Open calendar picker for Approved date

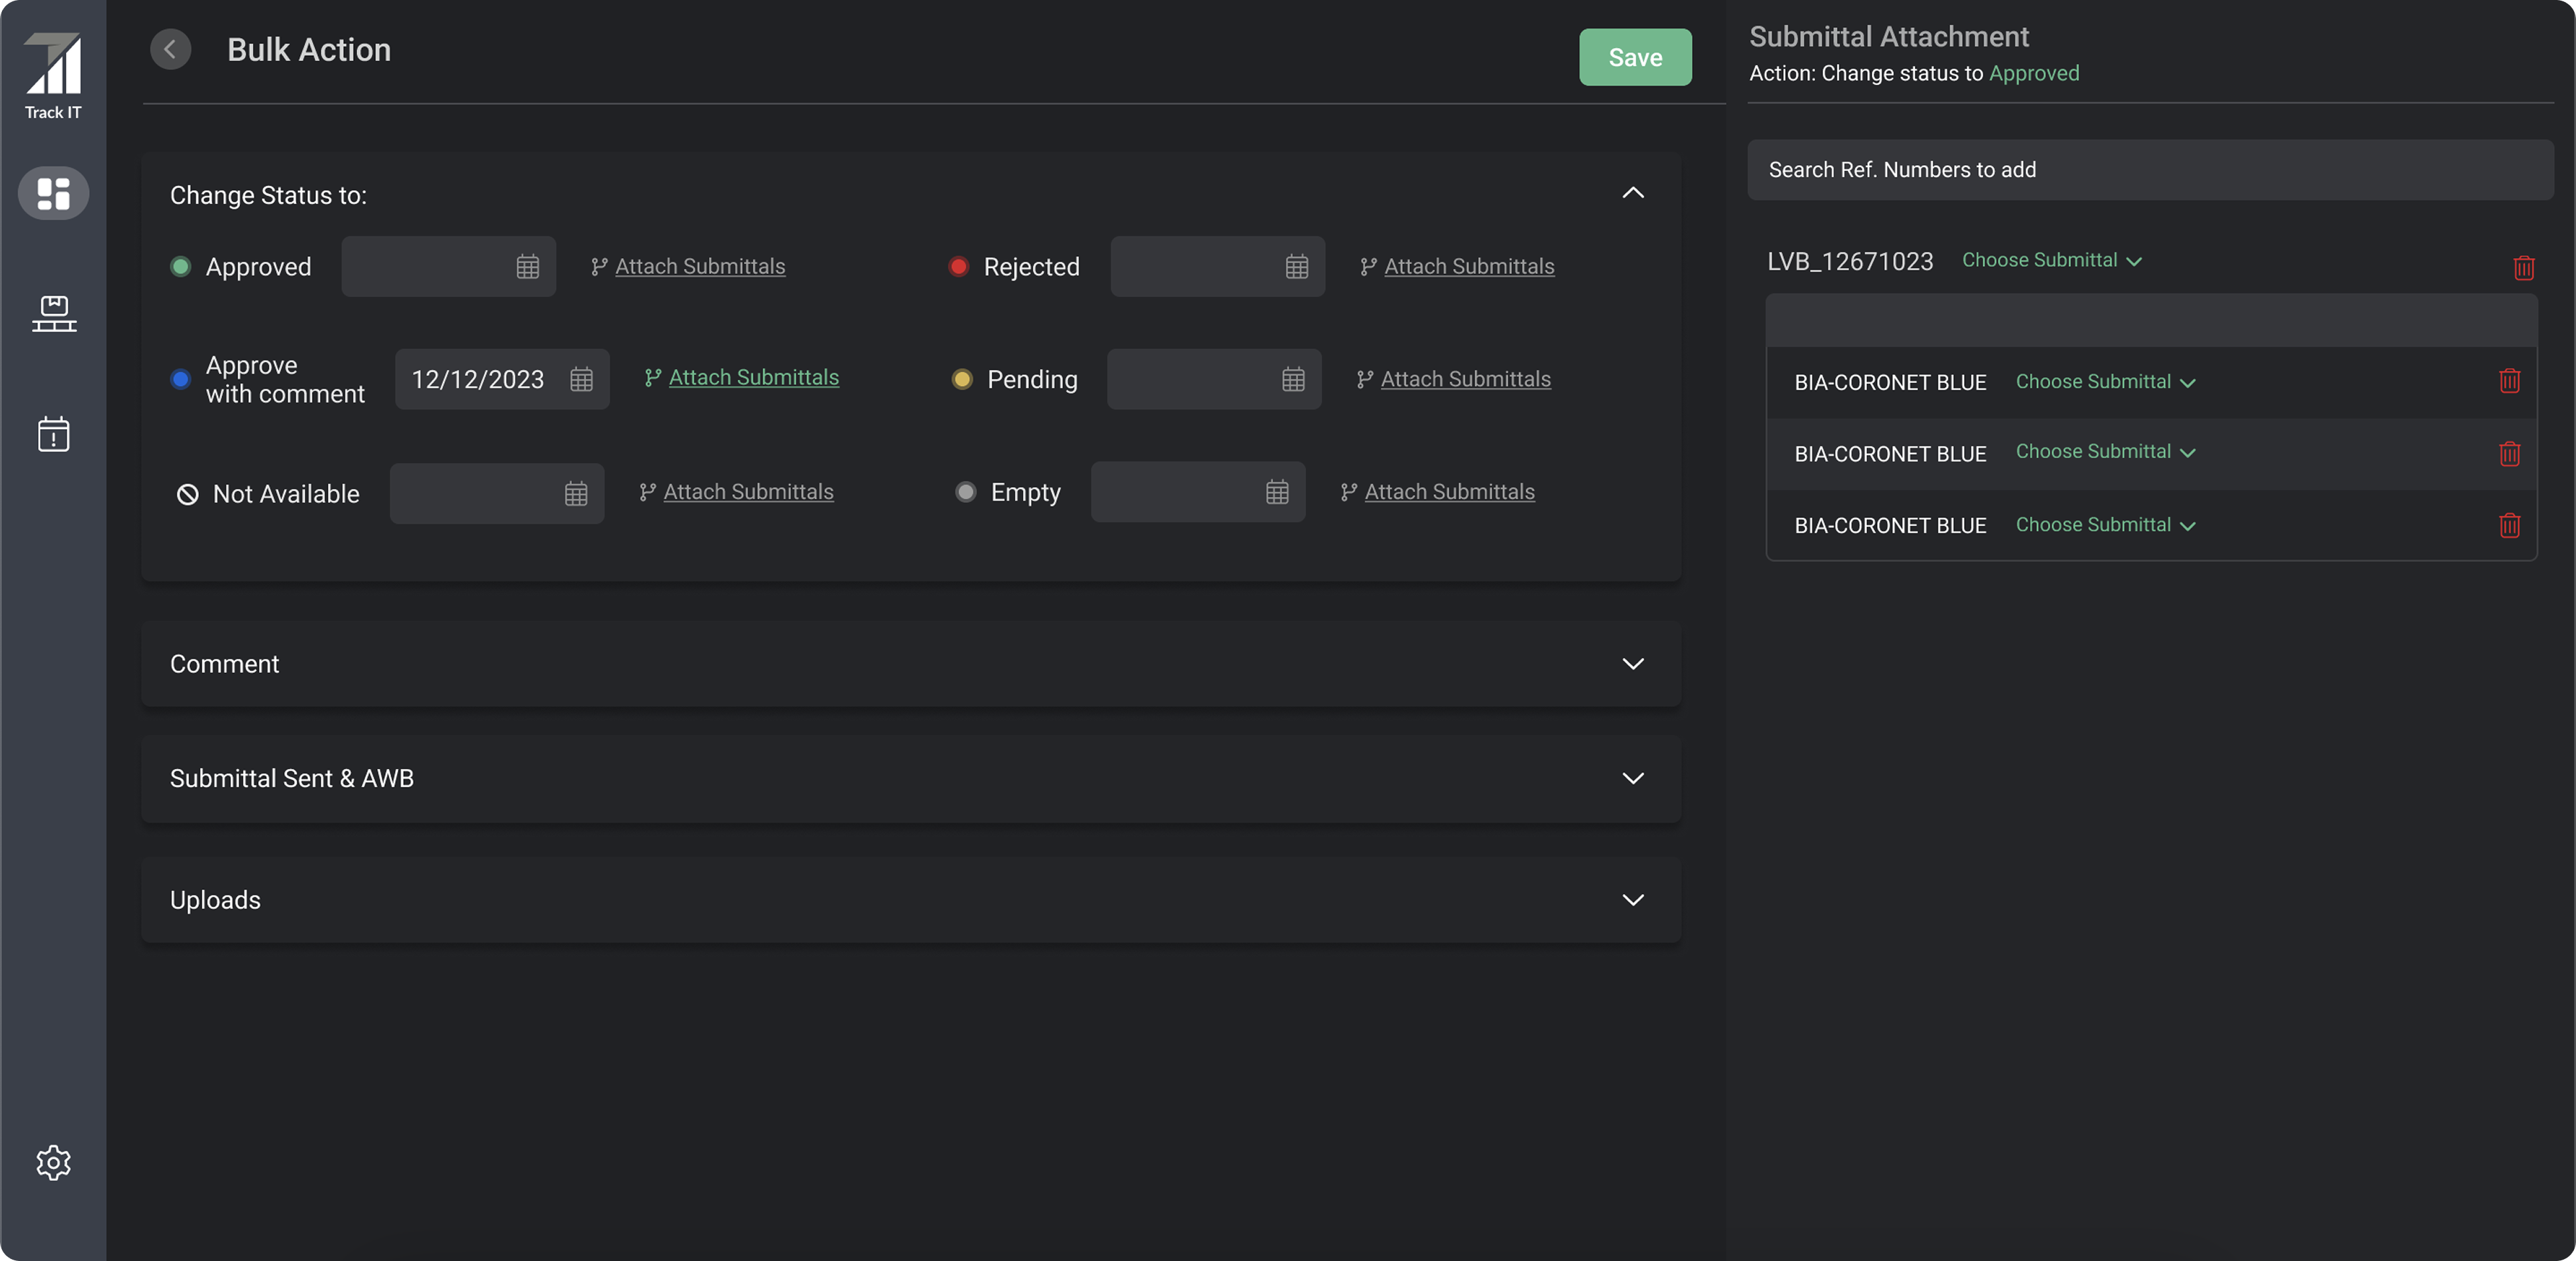[x=527, y=267]
